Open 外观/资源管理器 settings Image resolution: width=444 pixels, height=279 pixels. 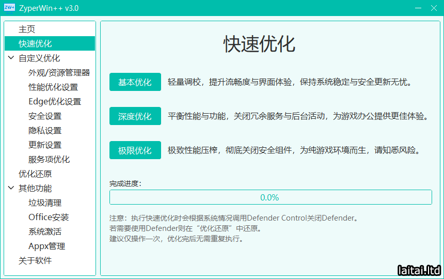coord(59,73)
